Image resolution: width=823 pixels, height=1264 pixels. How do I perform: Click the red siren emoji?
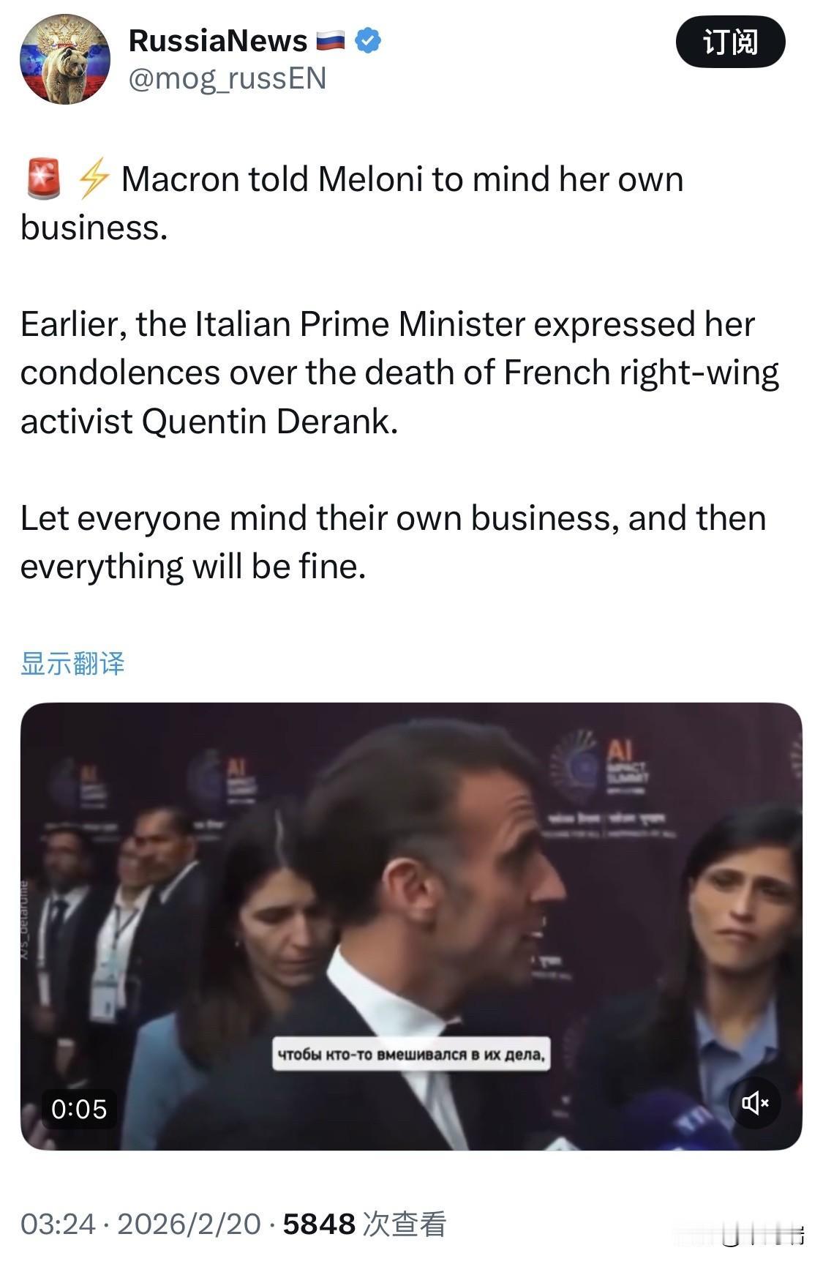44,179
